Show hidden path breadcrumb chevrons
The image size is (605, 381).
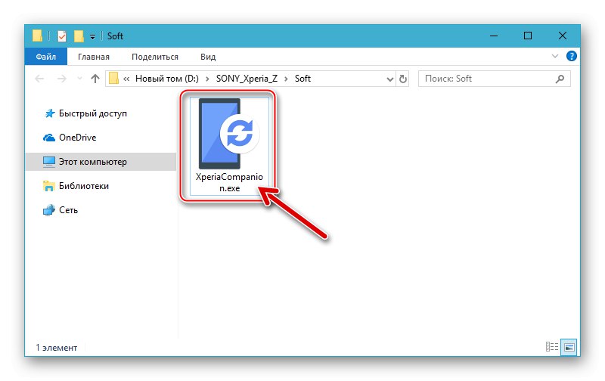pos(126,79)
